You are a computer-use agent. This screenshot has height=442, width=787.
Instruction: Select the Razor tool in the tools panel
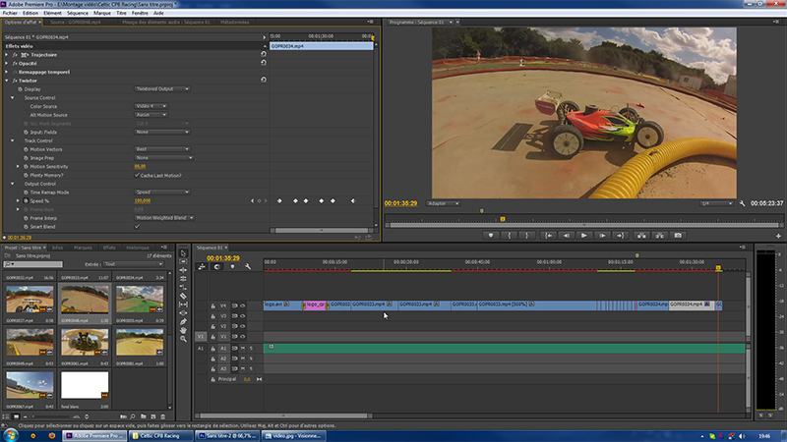click(x=183, y=295)
